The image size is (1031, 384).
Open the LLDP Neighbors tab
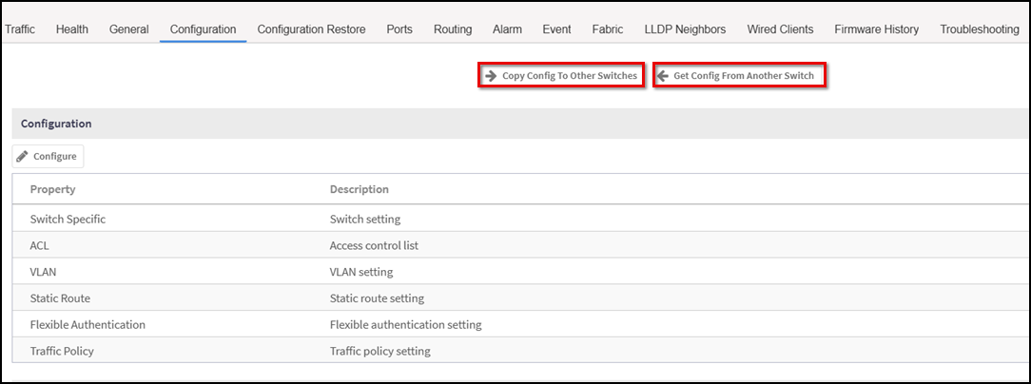685,29
